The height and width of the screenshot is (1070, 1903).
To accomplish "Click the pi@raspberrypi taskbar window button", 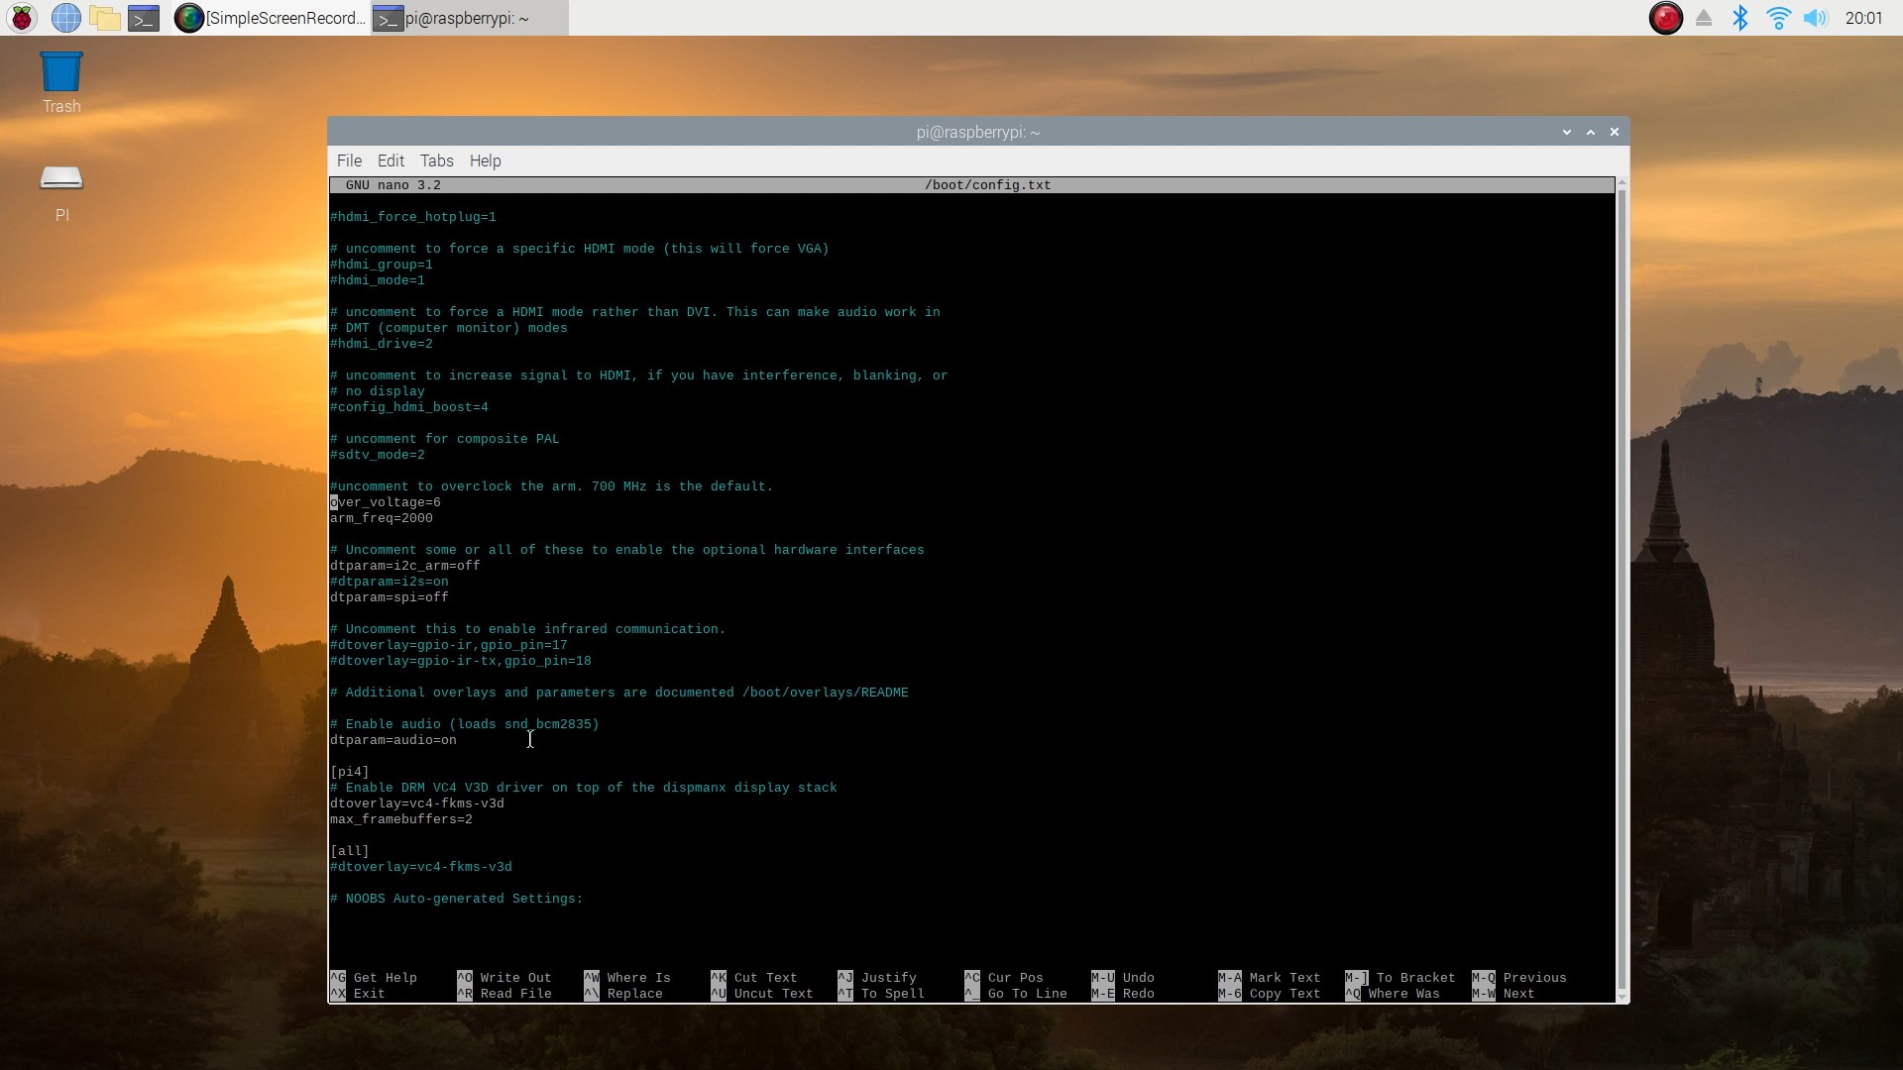I will click(469, 18).
